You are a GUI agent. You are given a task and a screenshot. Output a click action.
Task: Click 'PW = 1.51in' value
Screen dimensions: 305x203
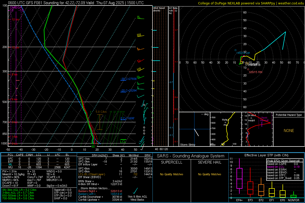click(10, 171)
